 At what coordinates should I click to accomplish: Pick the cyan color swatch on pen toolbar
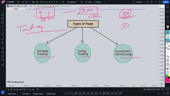click(167, 75)
